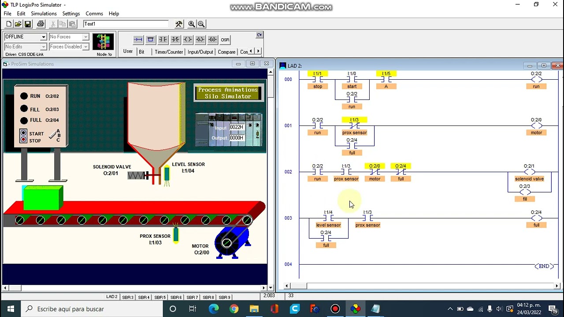Click the ProSim horizontal scrollbar left arrow
Screen dimensions: 564x317
pyautogui.click(x=5, y=288)
